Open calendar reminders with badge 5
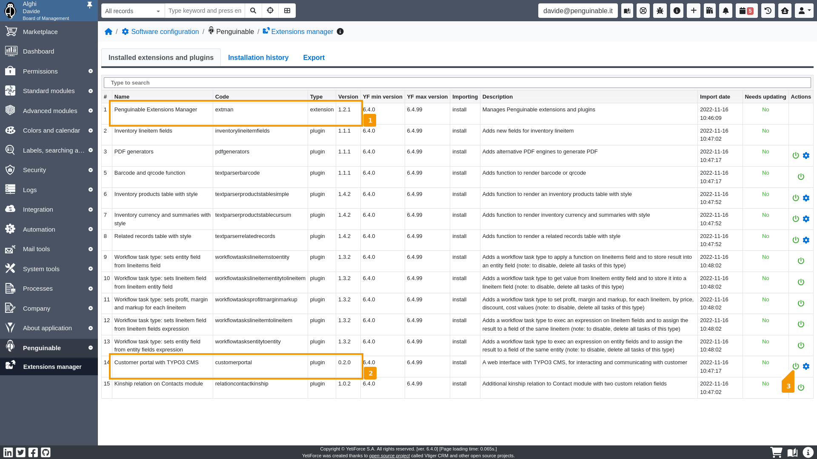 pos(746,11)
